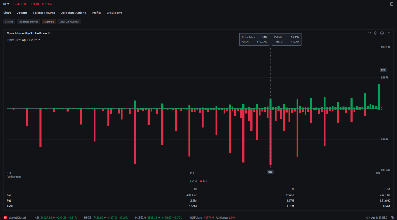Open the Corporate Actions tab
Screen dimensions: 397x220
pyautogui.click(x=73, y=13)
